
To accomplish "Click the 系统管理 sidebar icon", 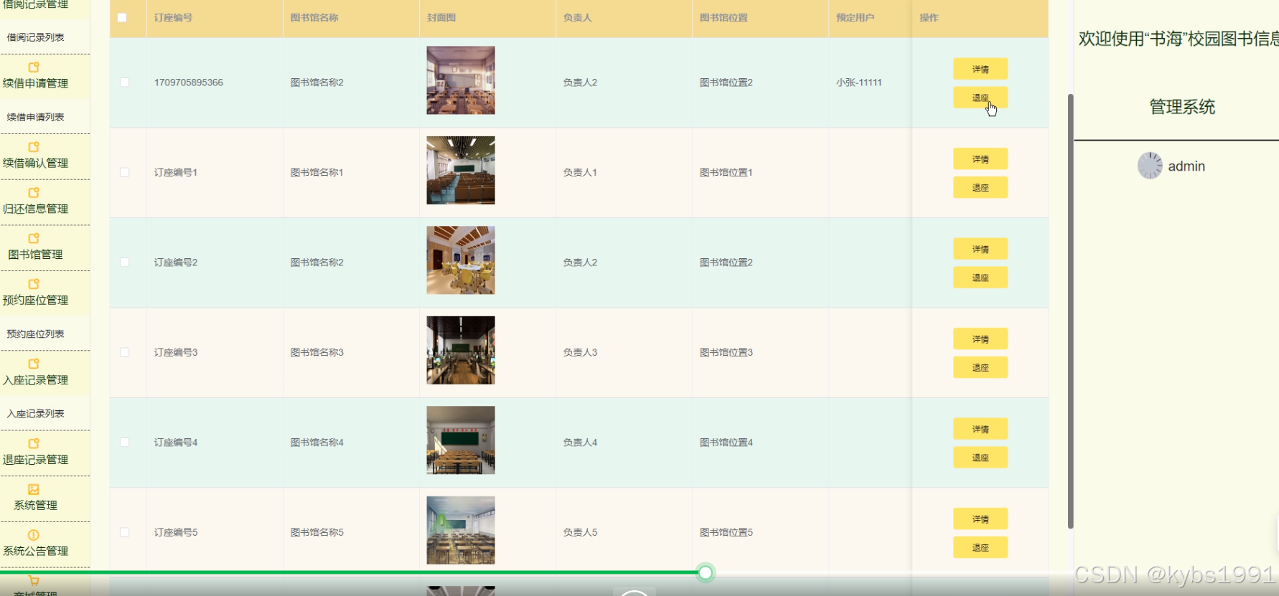I will coord(34,489).
